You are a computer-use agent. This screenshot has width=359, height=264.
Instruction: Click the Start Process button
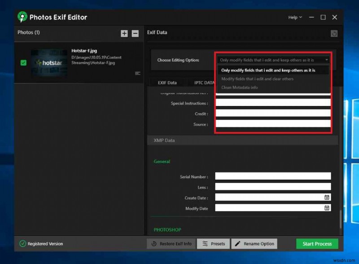point(317,243)
